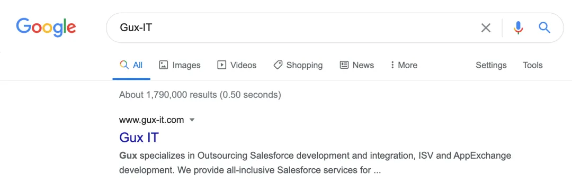Screen dimensions: 572x191
Task: Click inside the Gux-IT search field
Action: tap(292, 28)
